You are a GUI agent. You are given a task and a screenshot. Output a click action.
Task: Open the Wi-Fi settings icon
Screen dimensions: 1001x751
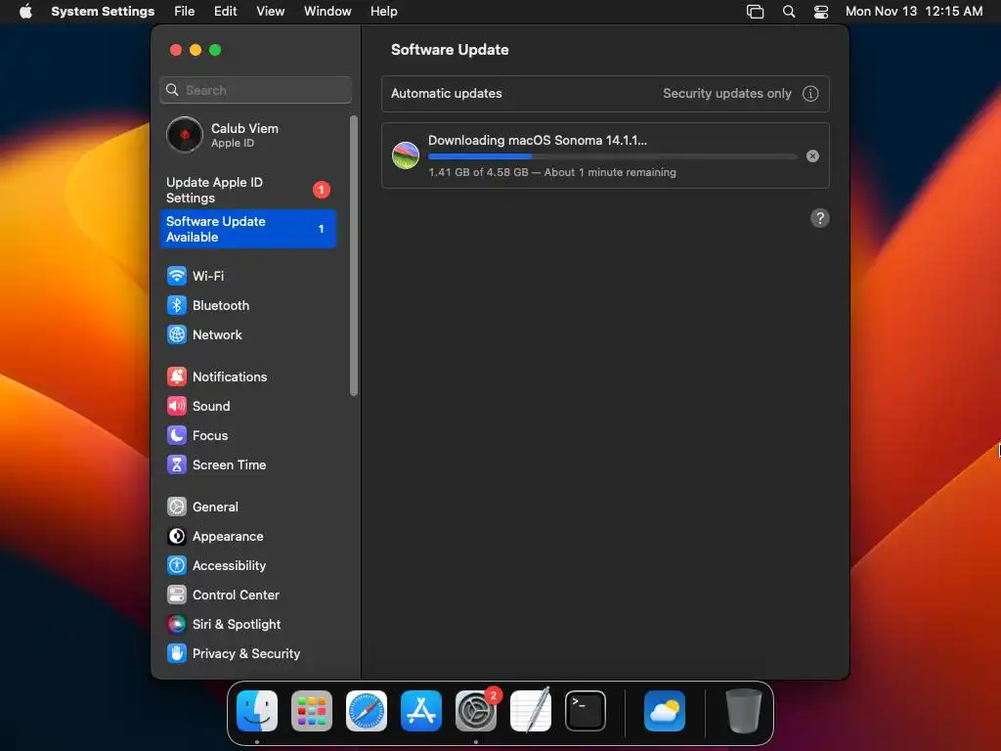coord(177,276)
